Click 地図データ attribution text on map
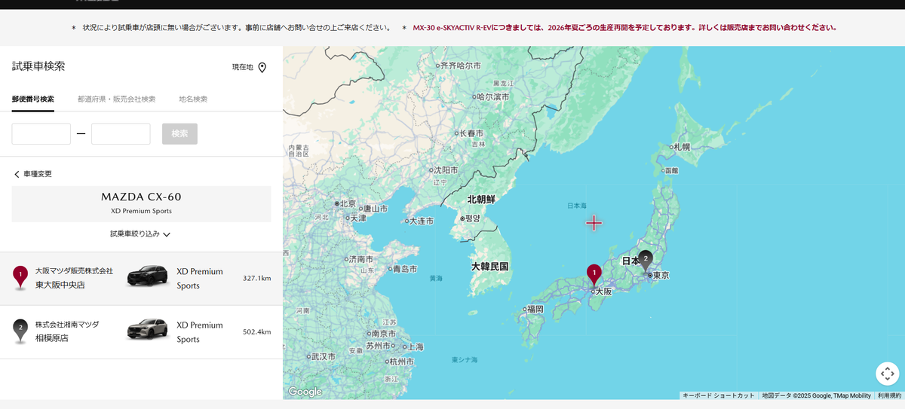 [x=816, y=395]
